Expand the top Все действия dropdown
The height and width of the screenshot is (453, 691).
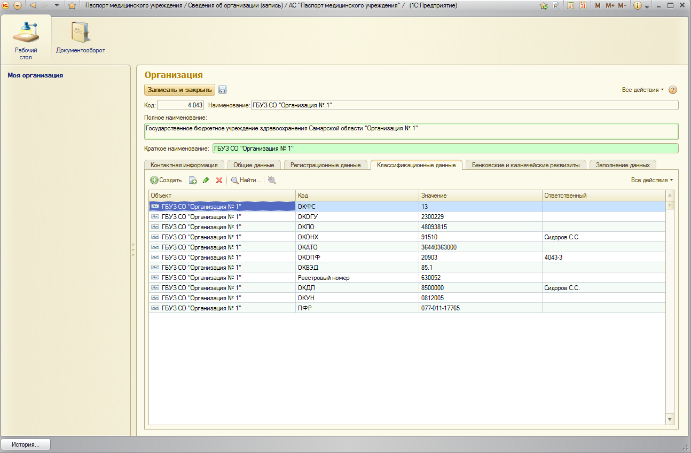point(642,90)
